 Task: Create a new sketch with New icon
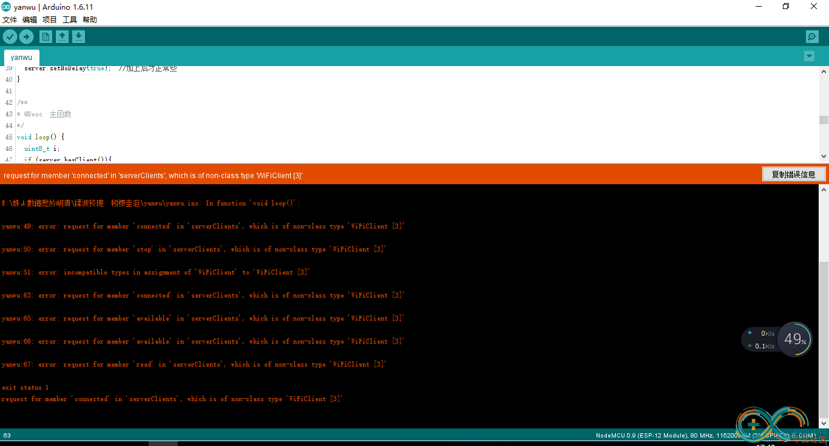click(46, 37)
